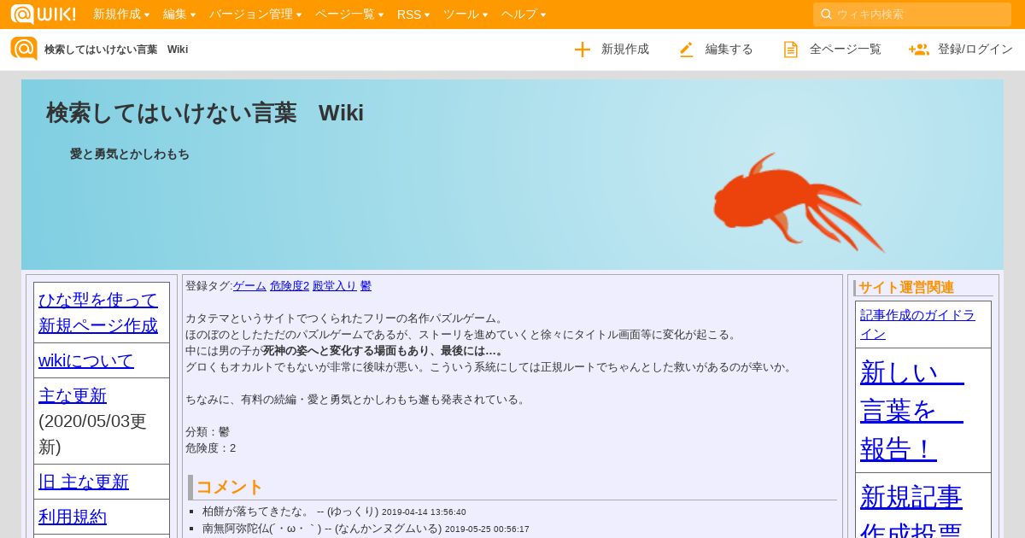
Task: Click 登録/ログイン
Action: (x=961, y=50)
